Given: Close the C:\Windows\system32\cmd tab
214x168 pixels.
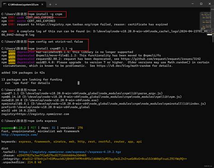Looking at the screenshot, I should coord(42,5).
